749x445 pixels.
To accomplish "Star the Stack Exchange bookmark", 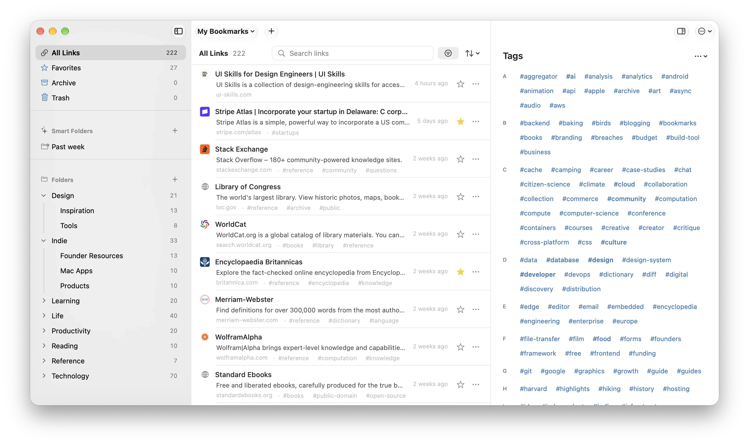I will pyautogui.click(x=460, y=159).
